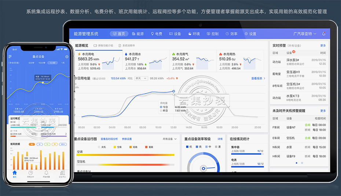
Task: Tap the 企业中心 building icon on phone
Action: tap(62, 173)
